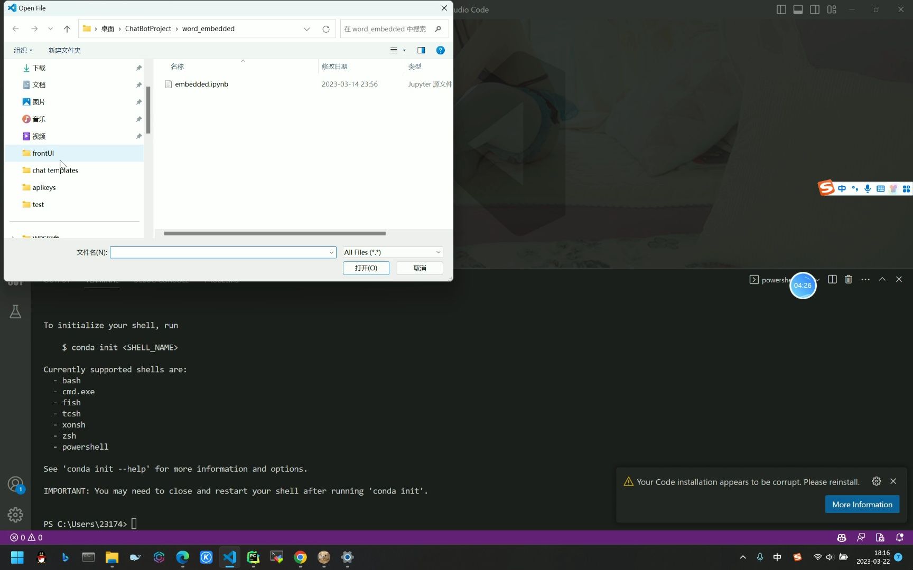
Task: Click 取消 cancel button
Action: 420,268
